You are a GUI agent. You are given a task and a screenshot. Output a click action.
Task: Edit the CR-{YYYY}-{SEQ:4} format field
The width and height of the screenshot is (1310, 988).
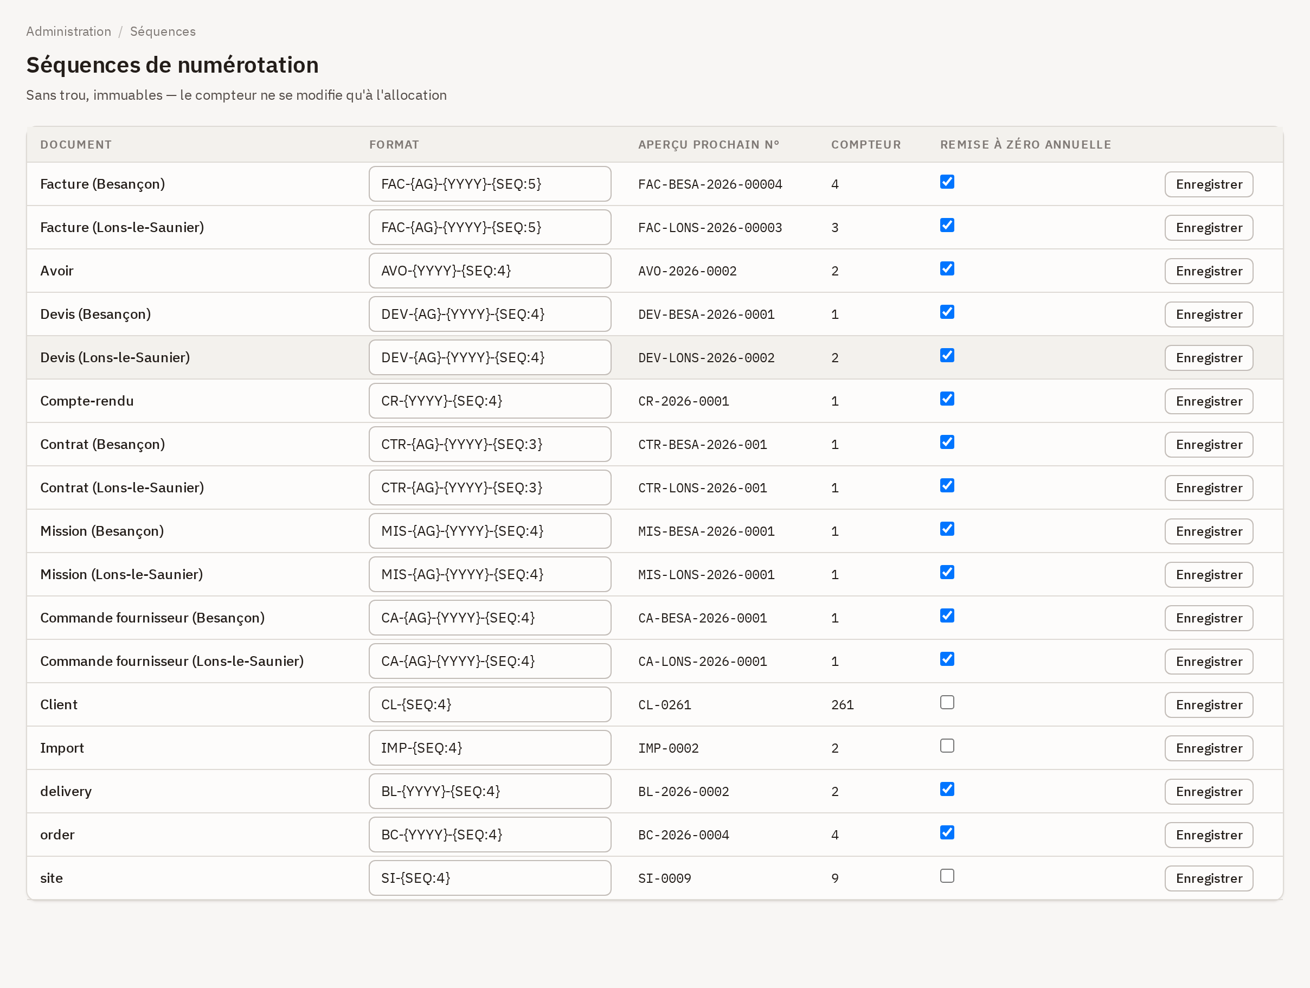coord(490,401)
